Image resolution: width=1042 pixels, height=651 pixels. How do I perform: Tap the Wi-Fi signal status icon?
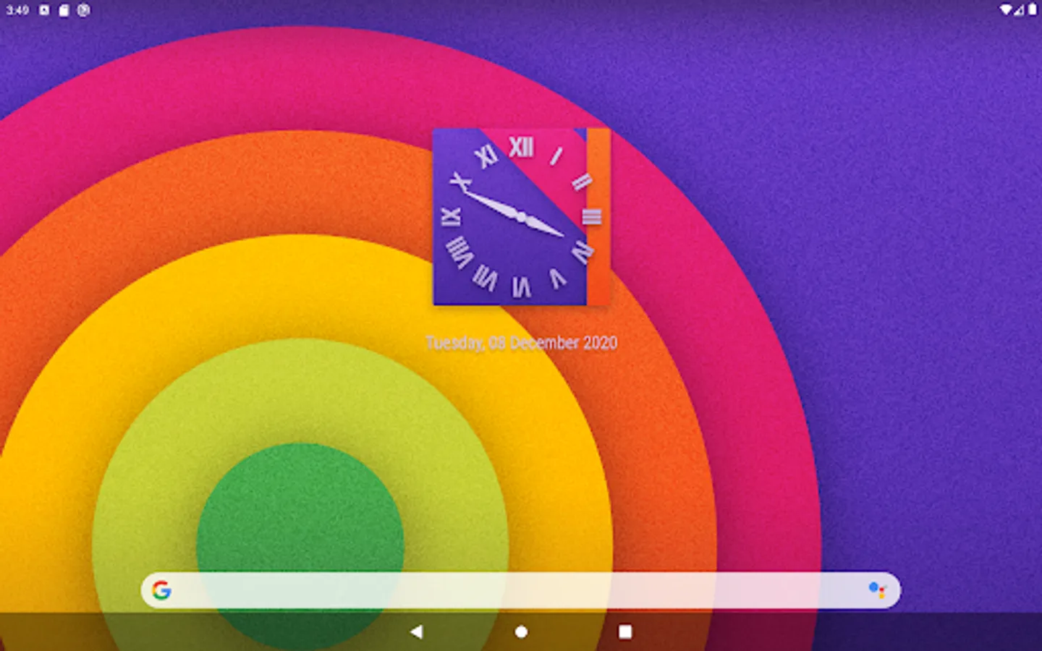[1006, 10]
